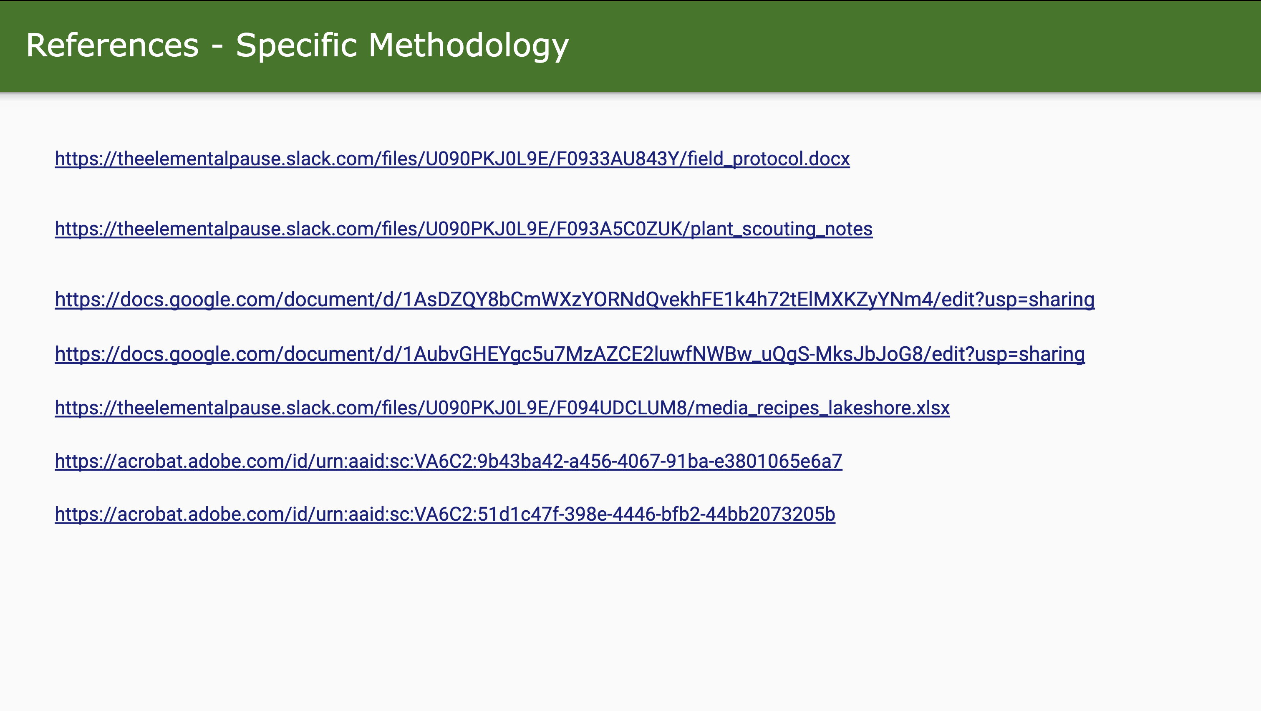This screenshot has height=711, width=1261.
Task: Open the Adobe Acrobat link ending 44bb2073205b
Action: pos(445,514)
